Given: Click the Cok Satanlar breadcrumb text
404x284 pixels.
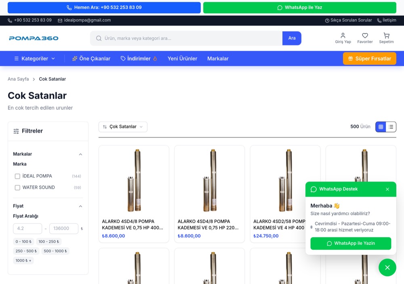Looking at the screenshot, I should [x=52, y=79].
